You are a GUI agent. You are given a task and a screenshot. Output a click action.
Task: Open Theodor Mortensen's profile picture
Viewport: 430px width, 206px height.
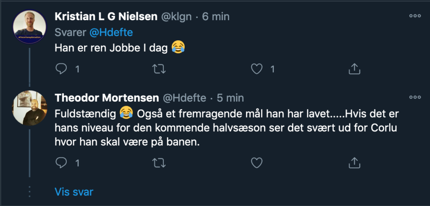(29, 108)
